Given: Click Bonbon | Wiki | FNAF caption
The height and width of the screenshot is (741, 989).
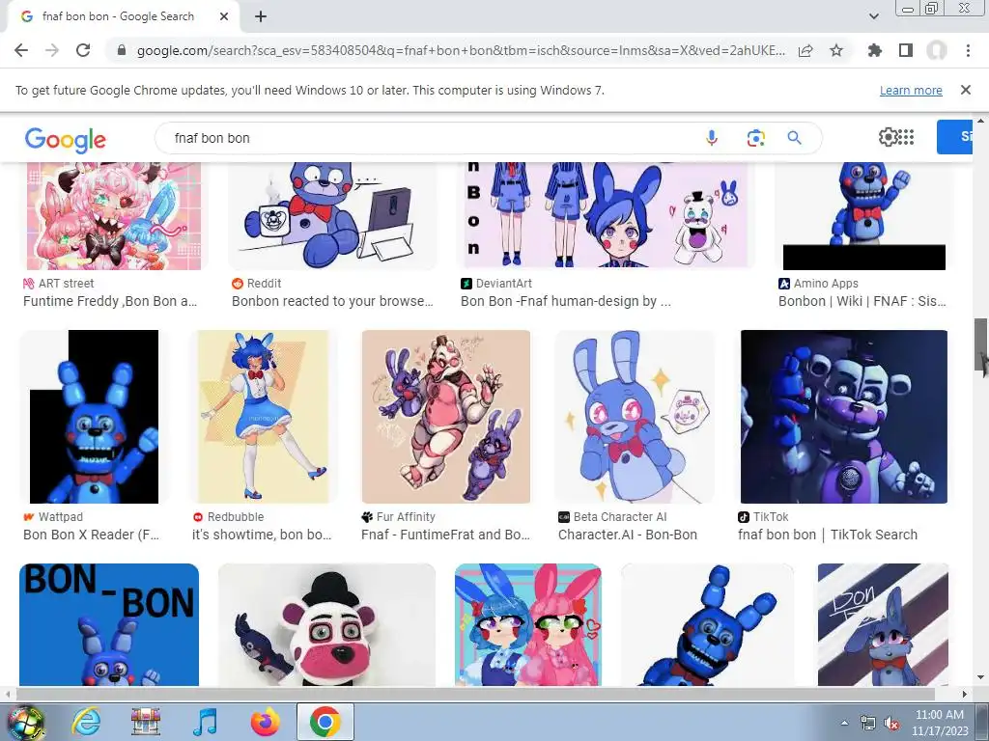Looking at the screenshot, I should click(x=862, y=301).
